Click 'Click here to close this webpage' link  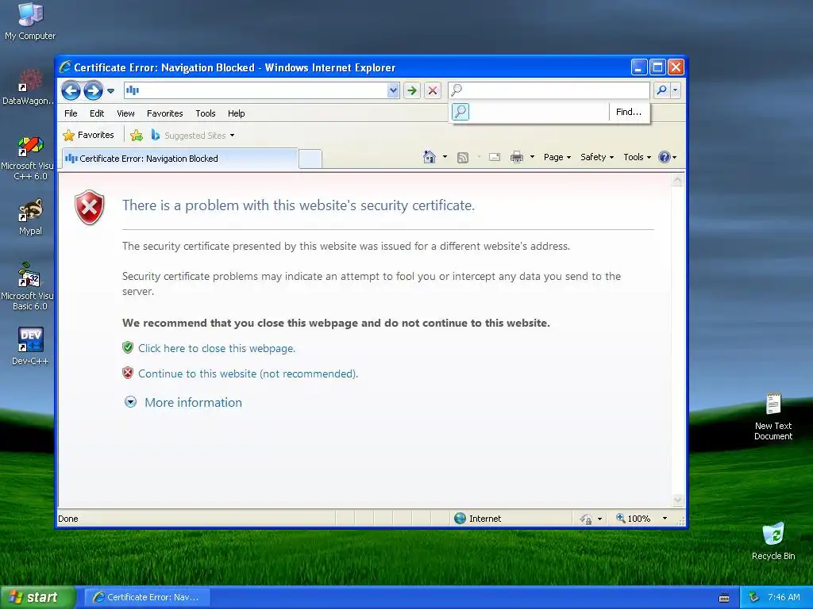(217, 349)
